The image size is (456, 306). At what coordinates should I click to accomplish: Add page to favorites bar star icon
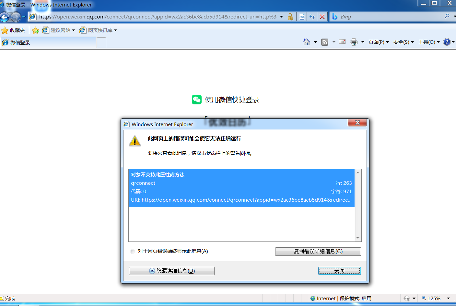click(x=35, y=30)
